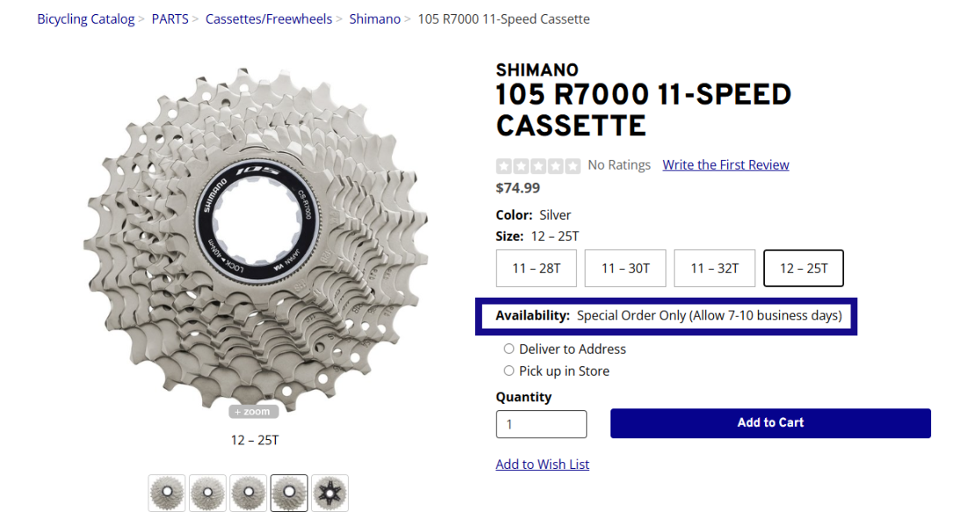Open the "Add to Wish List" link
The width and height of the screenshot is (975, 527).
542,464
